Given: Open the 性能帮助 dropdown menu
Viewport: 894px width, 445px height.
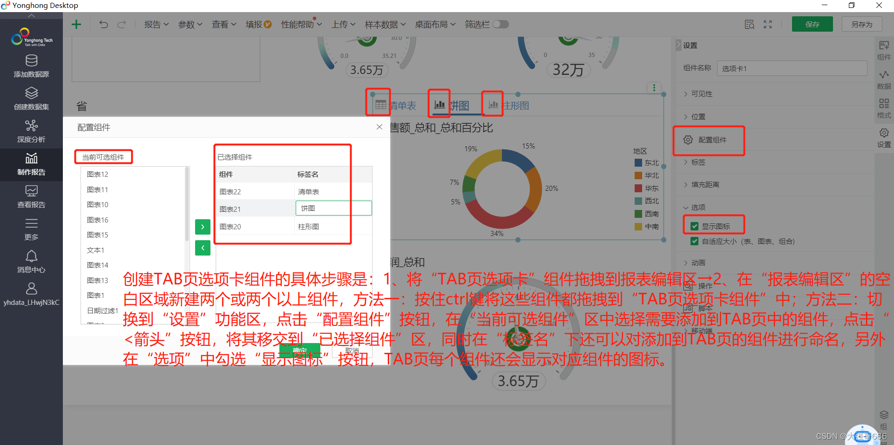Looking at the screenshot, I should [301, 24].
